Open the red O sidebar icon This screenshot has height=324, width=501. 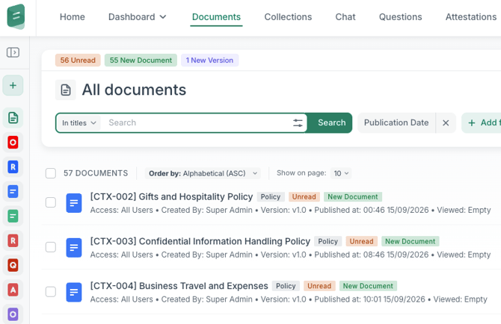13,143
